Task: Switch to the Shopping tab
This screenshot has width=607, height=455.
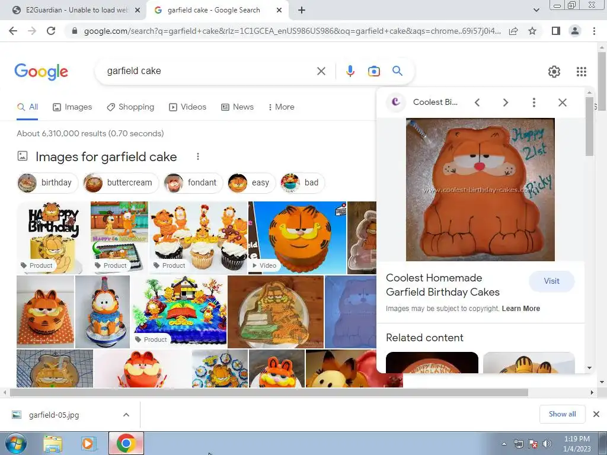Action: pyautogui.click(x=130, y=107)
